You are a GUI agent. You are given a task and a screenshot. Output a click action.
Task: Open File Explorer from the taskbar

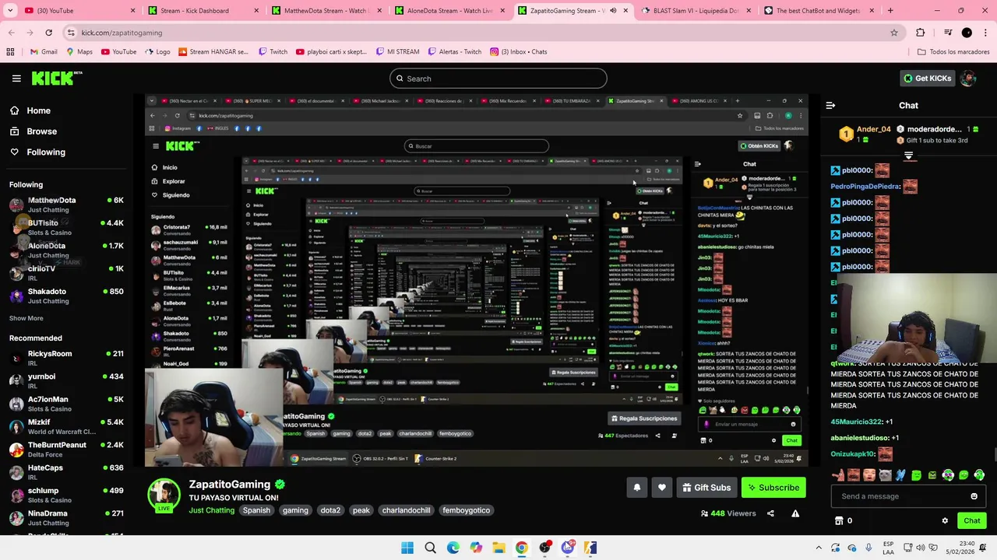click(x=498, y=548)
